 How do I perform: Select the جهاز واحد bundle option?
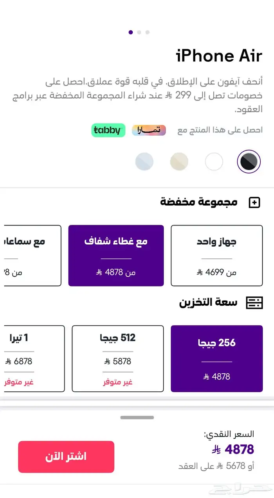(x=216, y=255)
